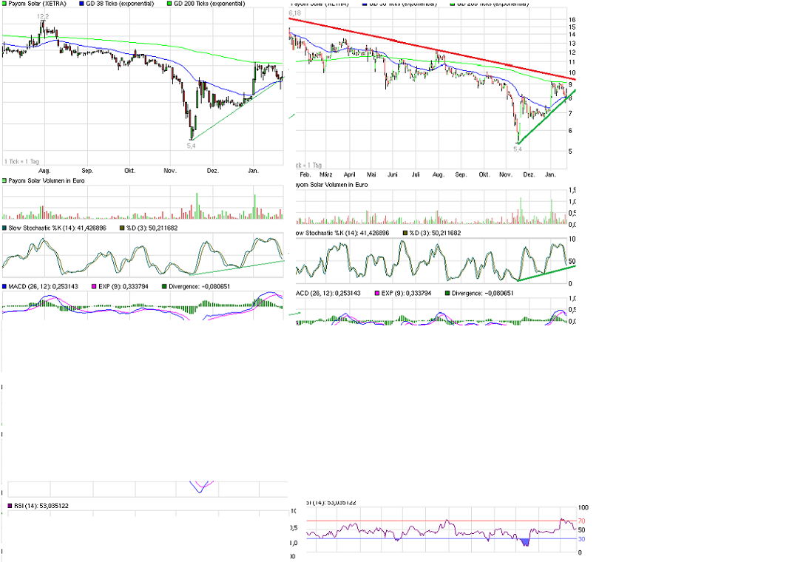Click the 'Feb.' month label on the yearly chart
Viewport: 798px width, 562px height.
click(305, 175)
